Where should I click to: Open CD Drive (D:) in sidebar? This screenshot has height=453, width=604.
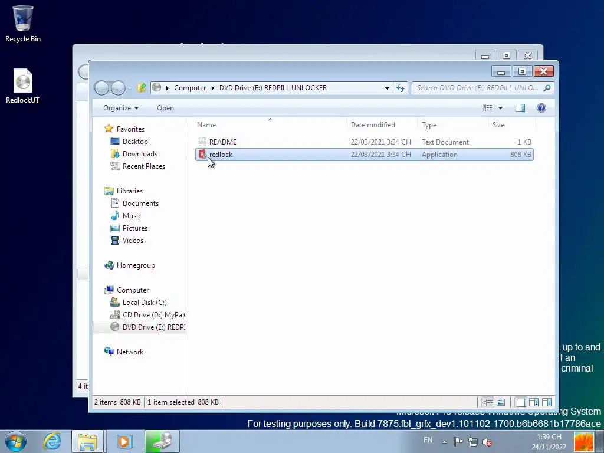154,315
